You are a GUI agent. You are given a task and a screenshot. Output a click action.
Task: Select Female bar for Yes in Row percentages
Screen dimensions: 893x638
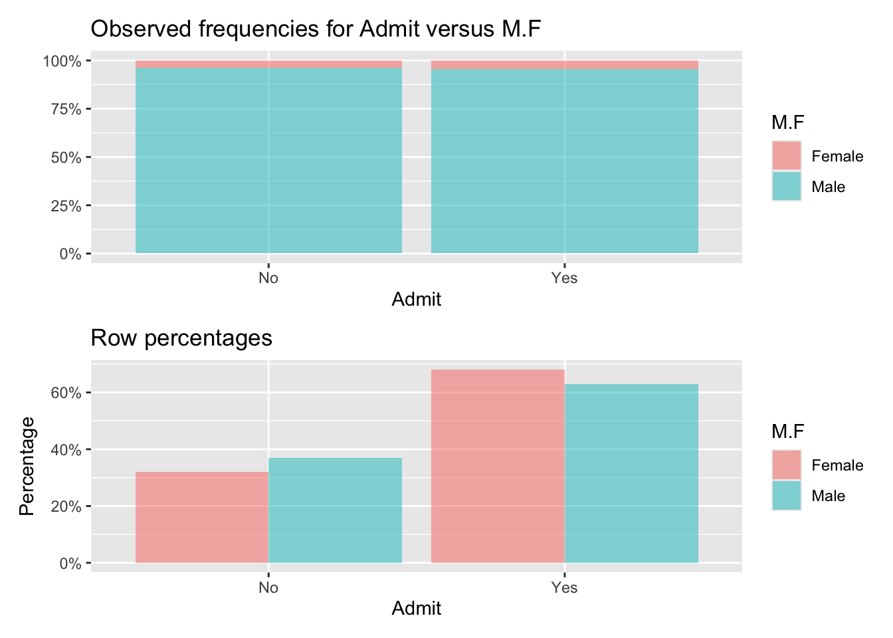[498, 466]
